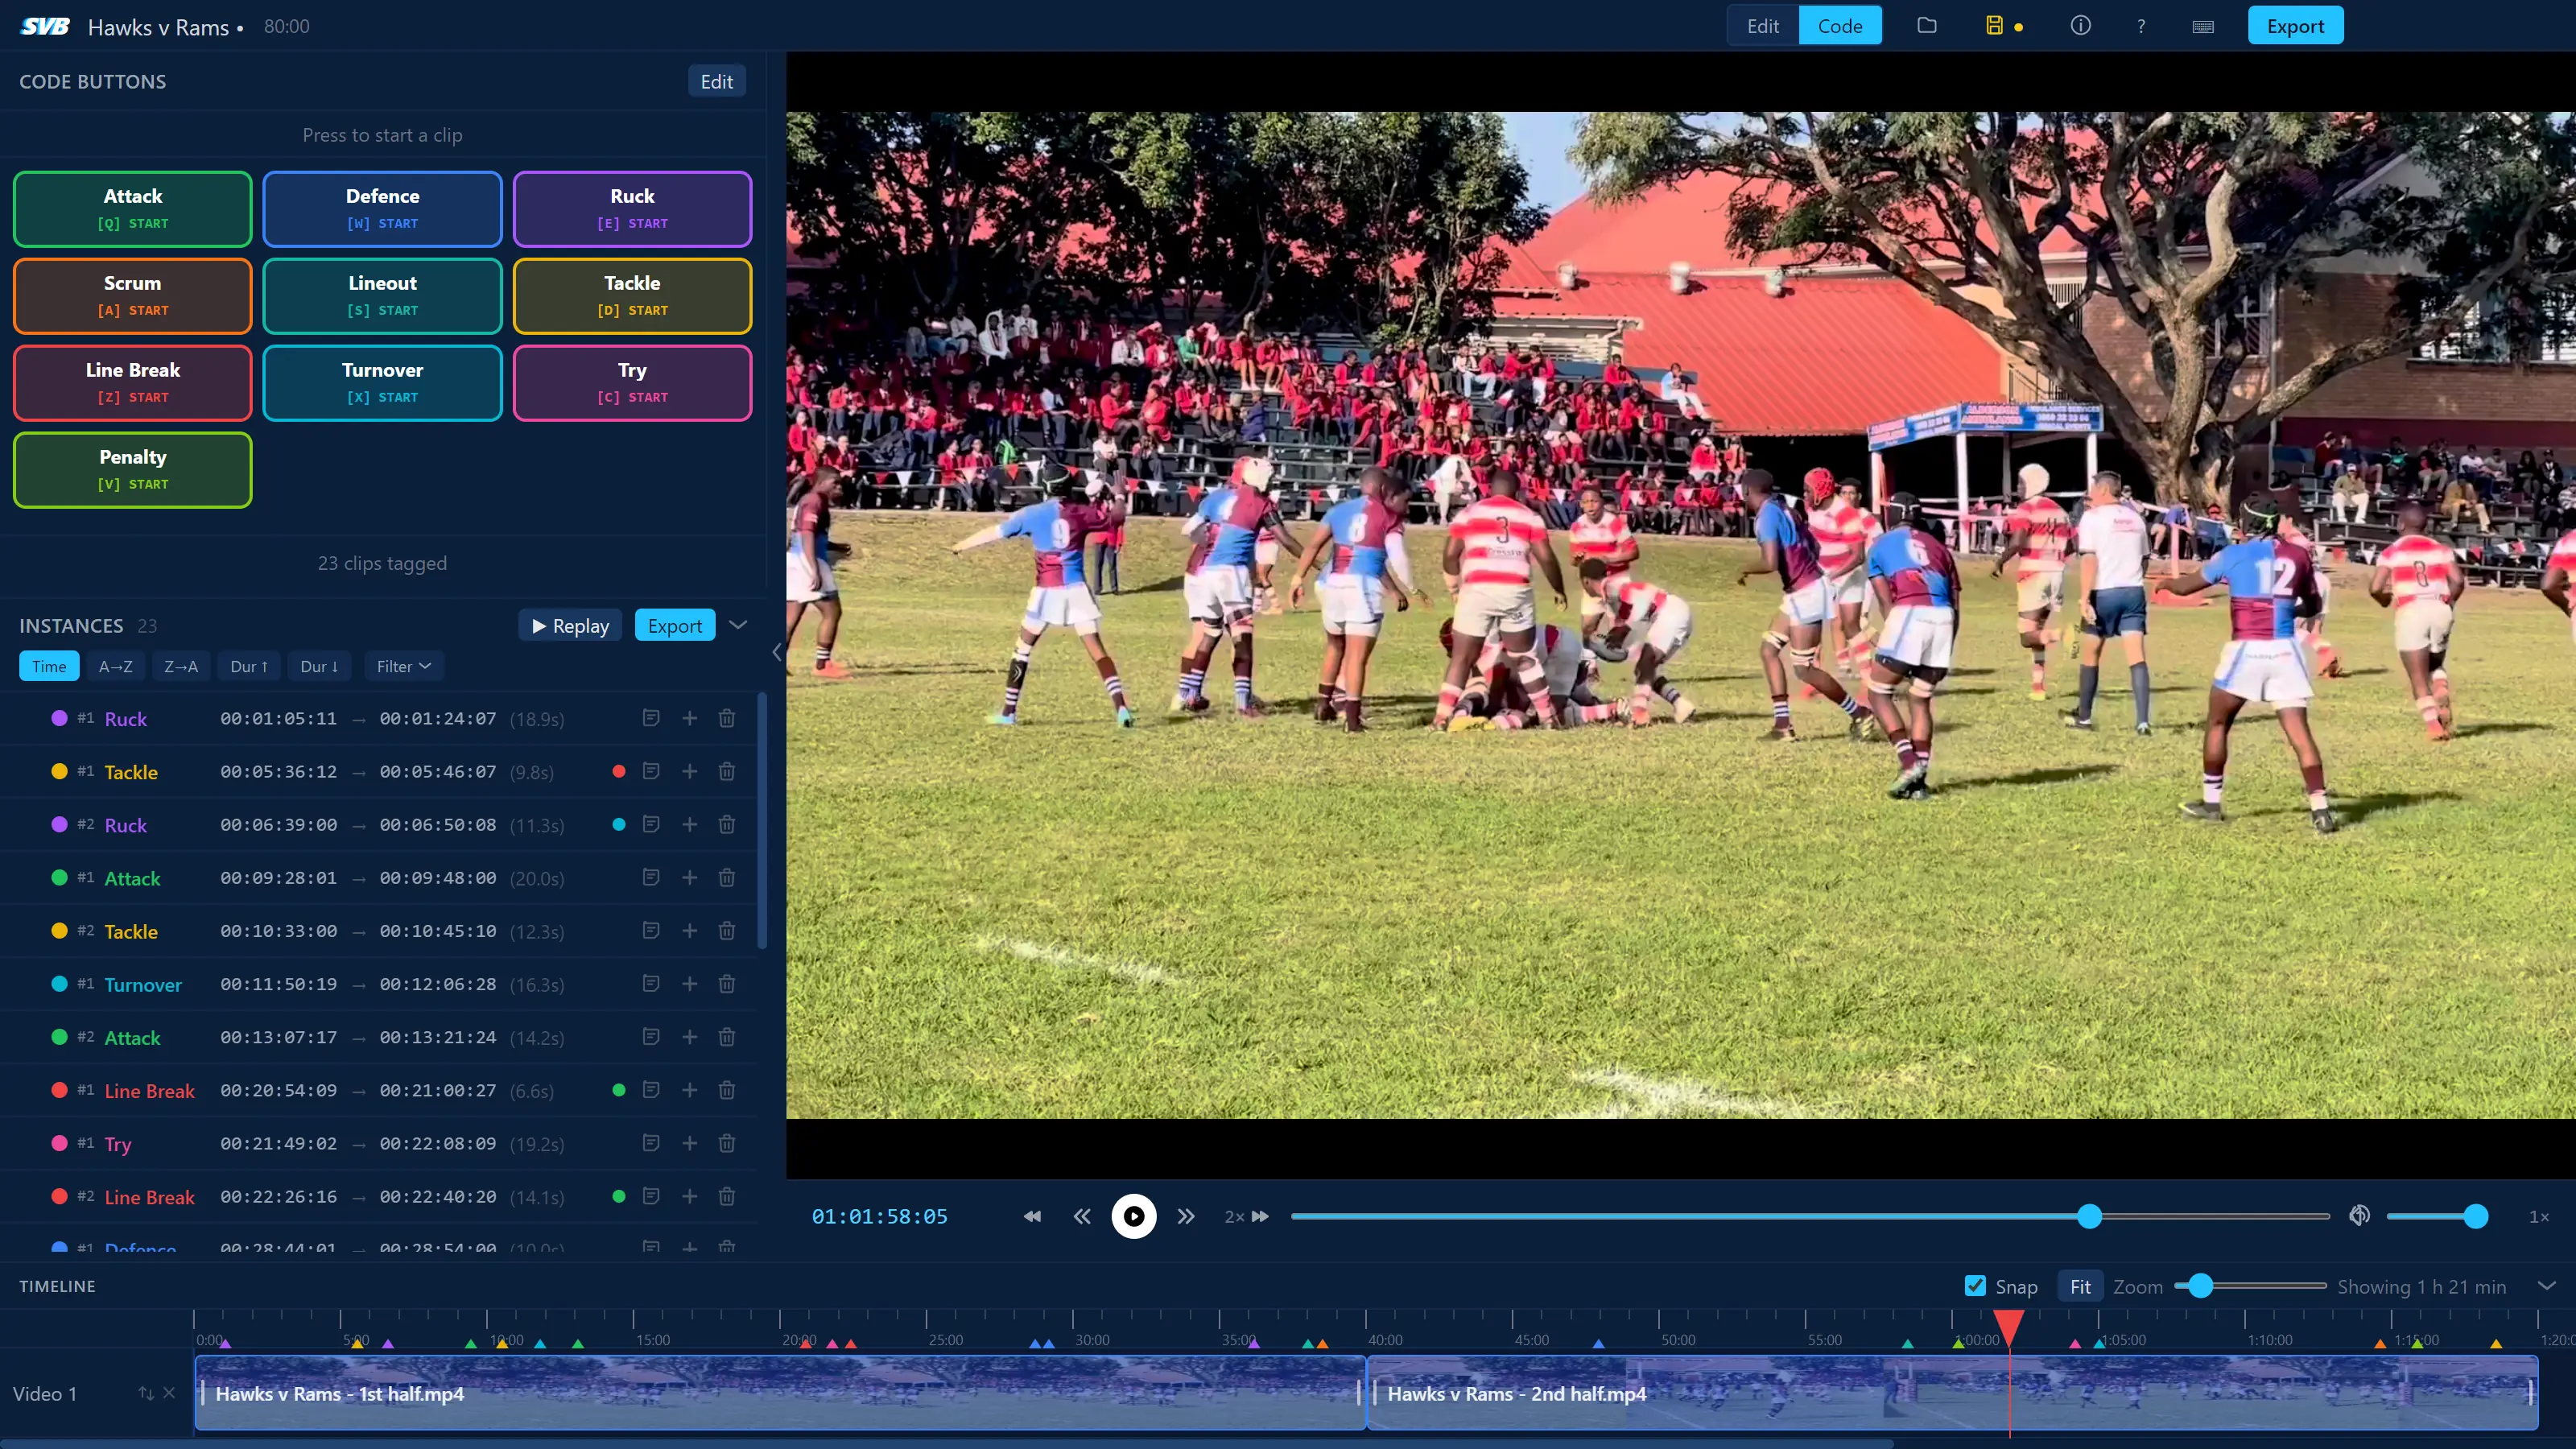Click the top-right Export button
This screenshot has width=2576, height=1449.
click(x=2295, y=26)
